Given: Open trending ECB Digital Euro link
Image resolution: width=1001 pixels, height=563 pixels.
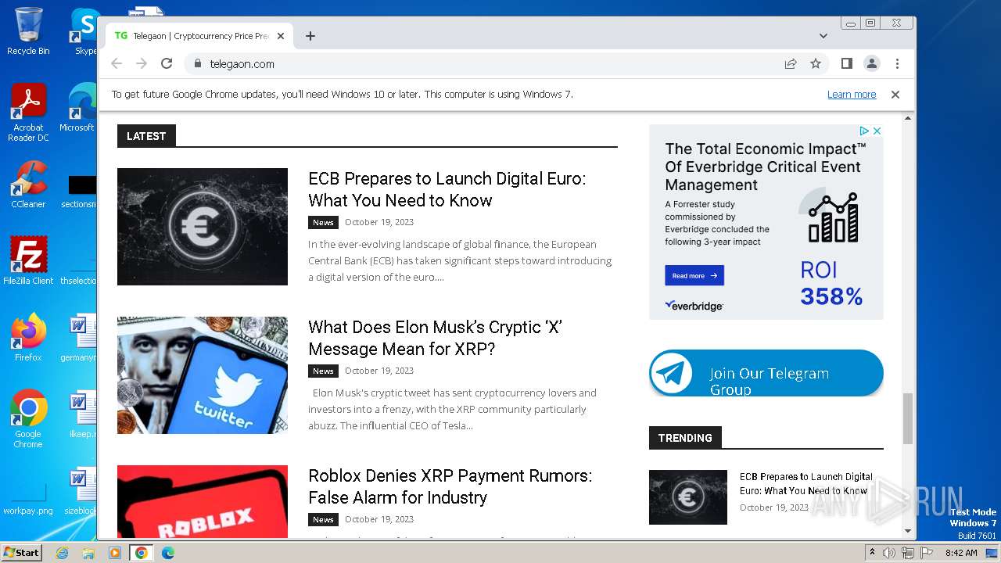Looking at the screenshot, I should pyautogui.click(x=806, y=483).
